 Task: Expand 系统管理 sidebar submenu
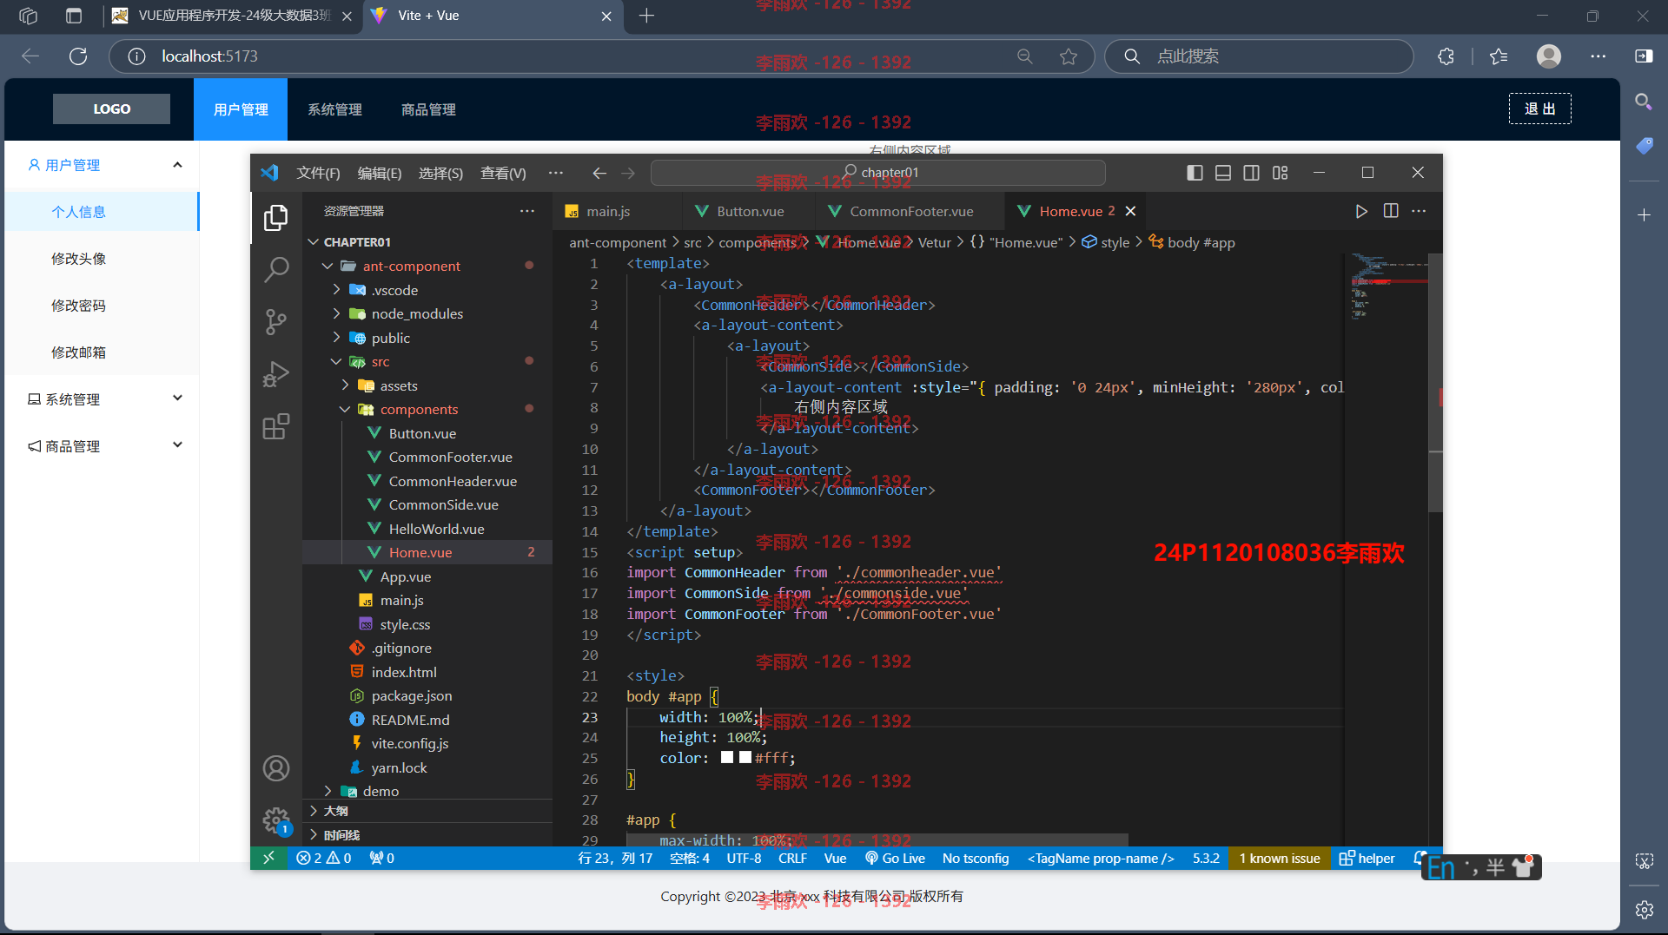pos(177,398)
